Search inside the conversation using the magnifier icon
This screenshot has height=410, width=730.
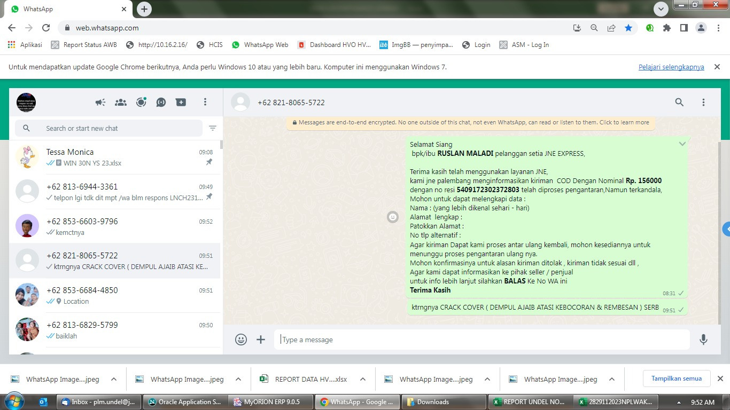point(679,102)
